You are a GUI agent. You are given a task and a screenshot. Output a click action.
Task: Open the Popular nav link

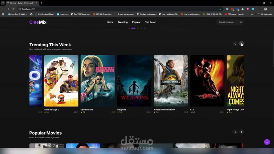pyautogui.click(x=136, y=22)
